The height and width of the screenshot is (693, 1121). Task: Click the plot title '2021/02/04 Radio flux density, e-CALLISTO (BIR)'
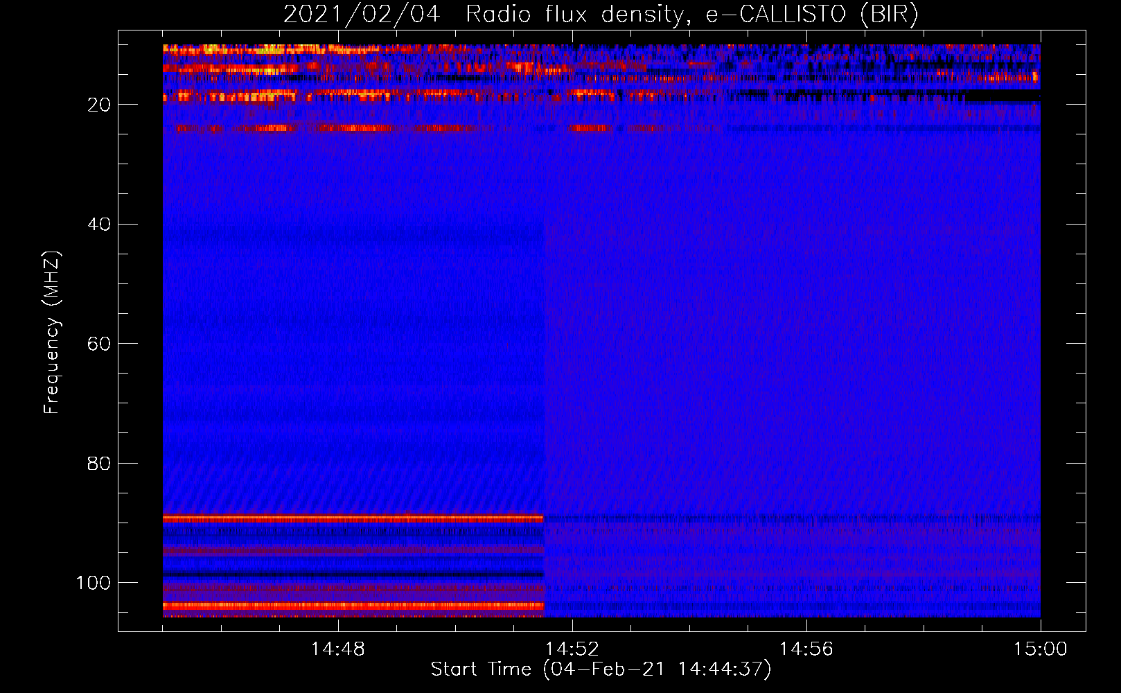click(601, 15)
